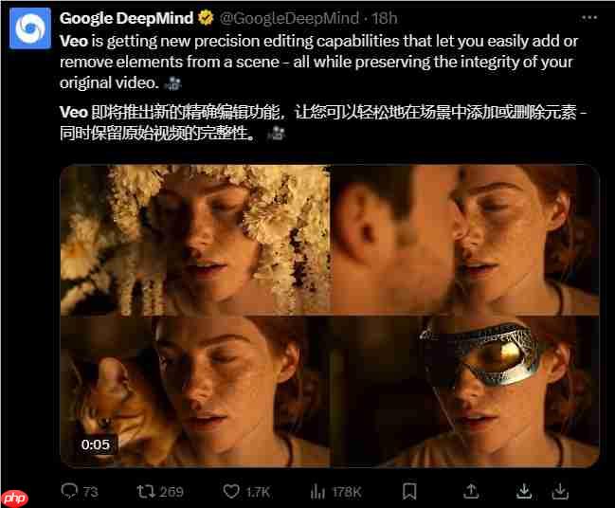615x508 pixels.
Task: Click the video frame with golden mask
Action: (x=464, y=390)
